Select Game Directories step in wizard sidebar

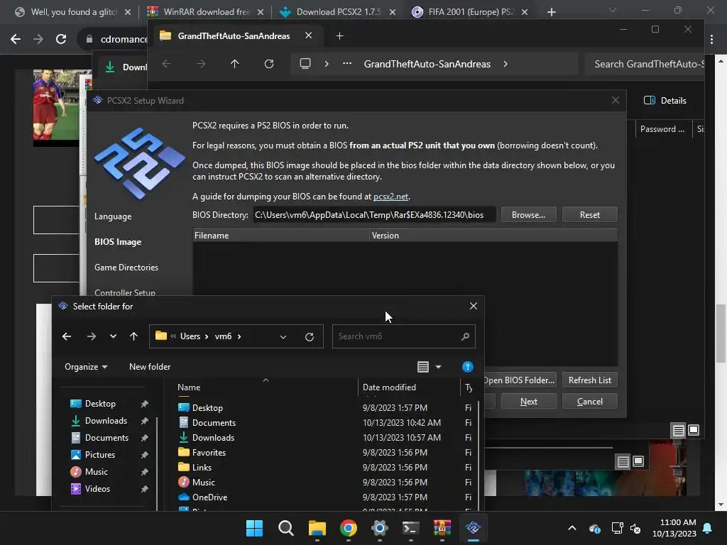[126, 268]
